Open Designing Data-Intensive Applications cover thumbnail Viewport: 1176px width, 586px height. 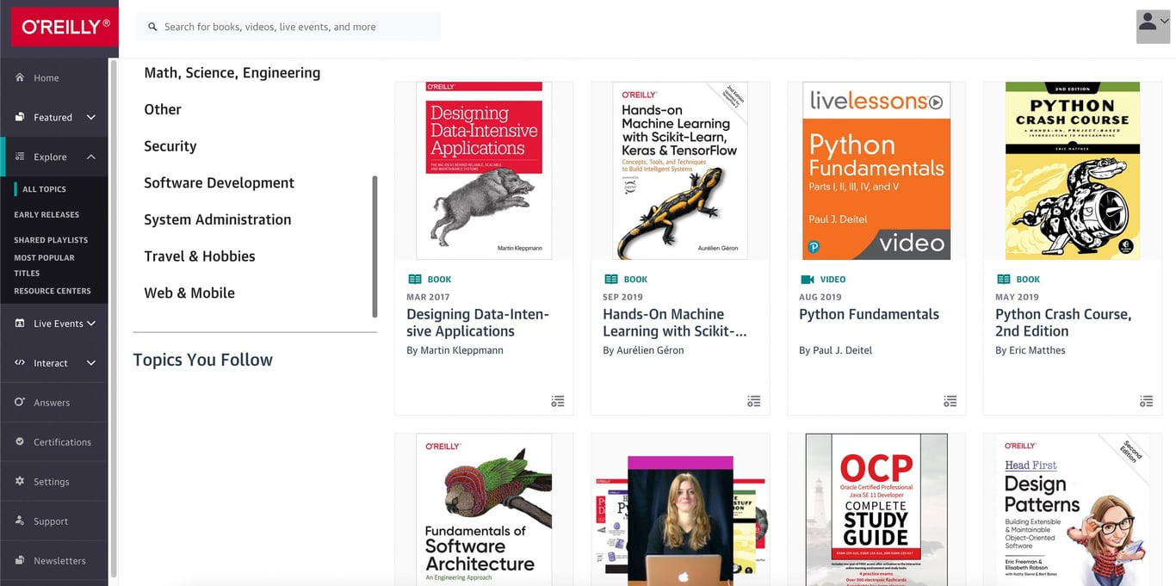[484, 170]
